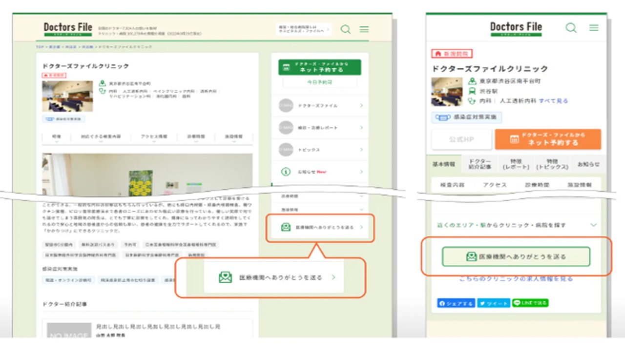Click the clinic photo thumbnail in desktop view
625x351 pixels.
tap(67, 96)
